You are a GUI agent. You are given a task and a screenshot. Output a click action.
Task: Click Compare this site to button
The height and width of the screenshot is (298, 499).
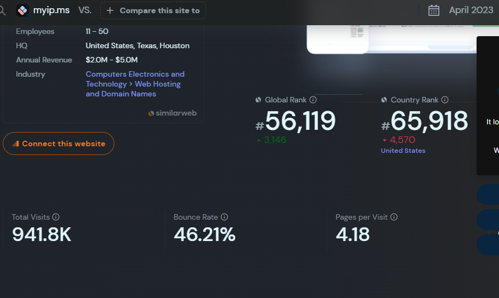click(153, 10)
